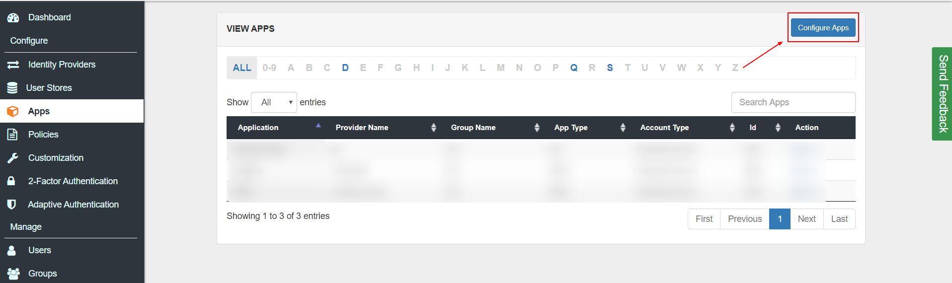Filter apps by letter Q
952x283 pixels.
click(574, 68)
